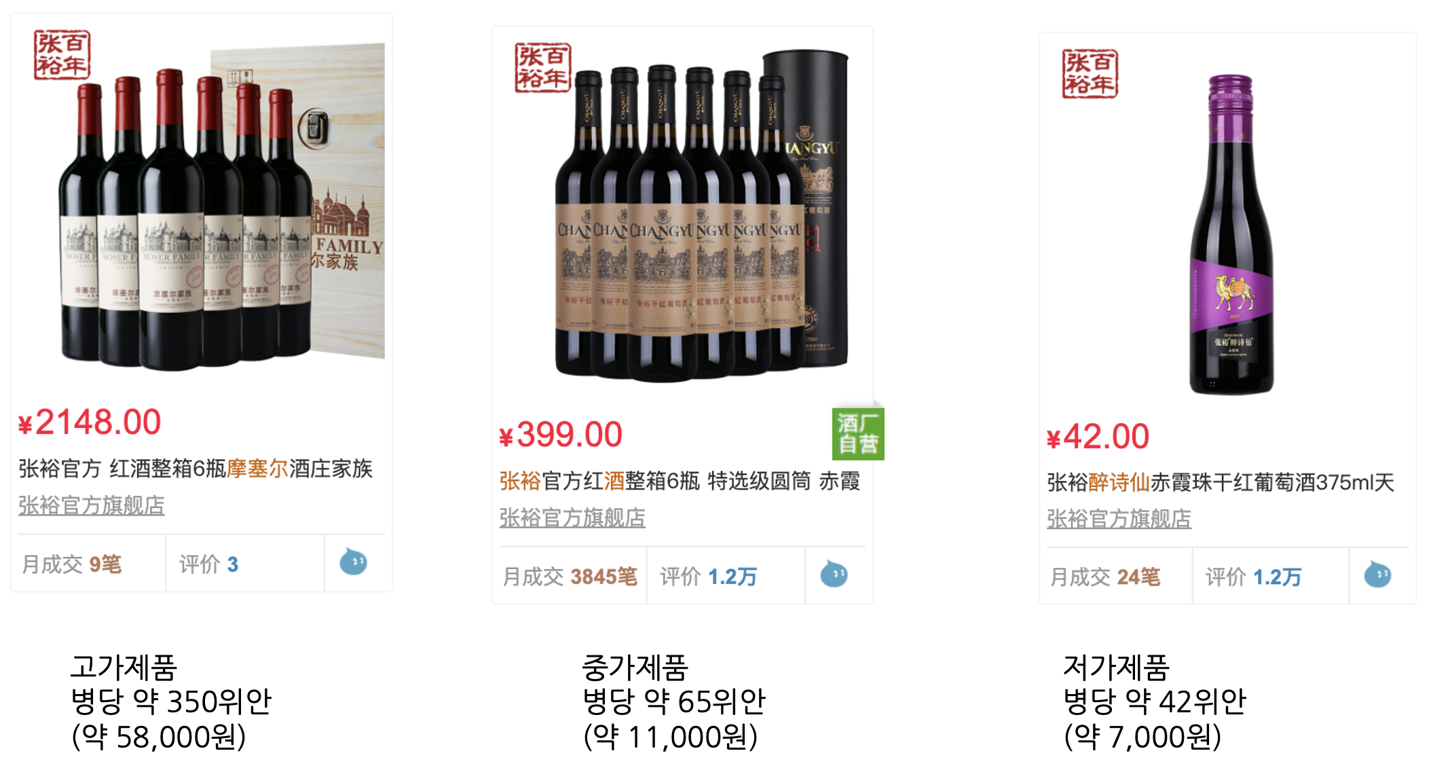Viewport: 1431px width, 772px height.
Task: Open Wangwang chat icon for ¥2148 product
Action: pos(353,562)
